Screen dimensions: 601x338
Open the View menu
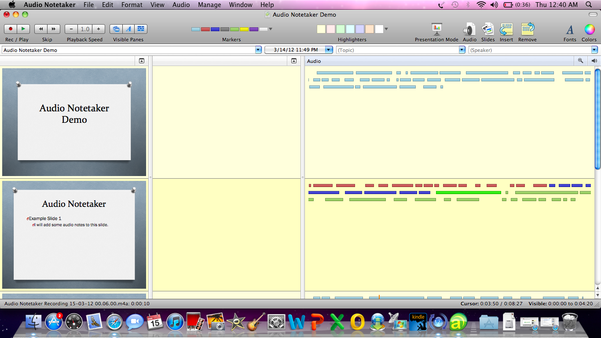click(x=157, y=5)
